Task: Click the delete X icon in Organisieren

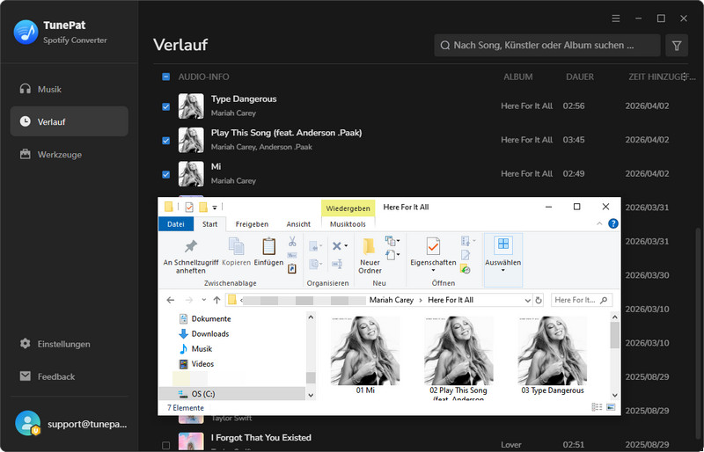Action: tap(337, 245)
